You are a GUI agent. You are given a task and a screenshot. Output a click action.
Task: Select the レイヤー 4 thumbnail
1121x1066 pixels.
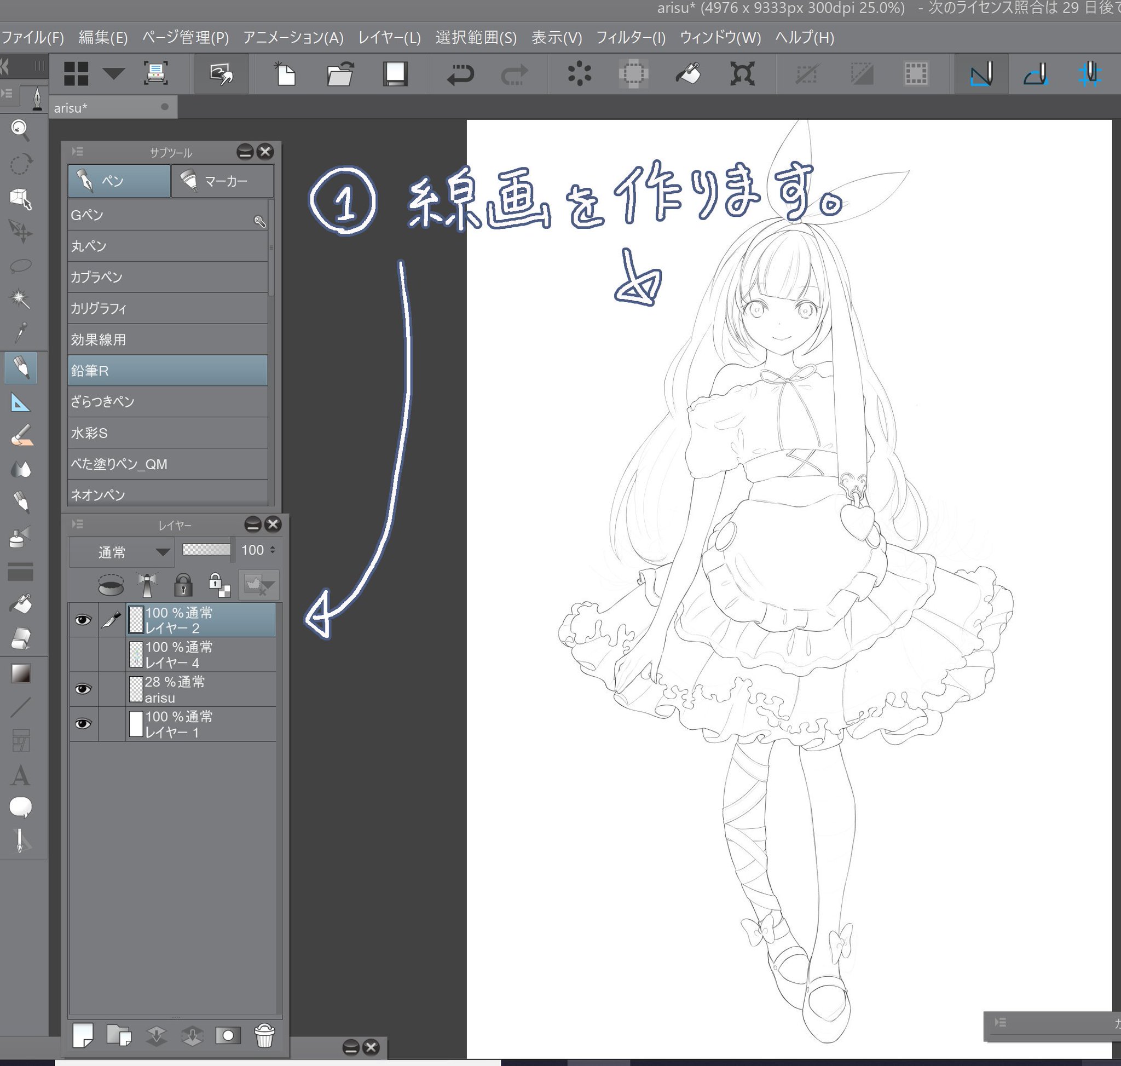tap(136, 655)
